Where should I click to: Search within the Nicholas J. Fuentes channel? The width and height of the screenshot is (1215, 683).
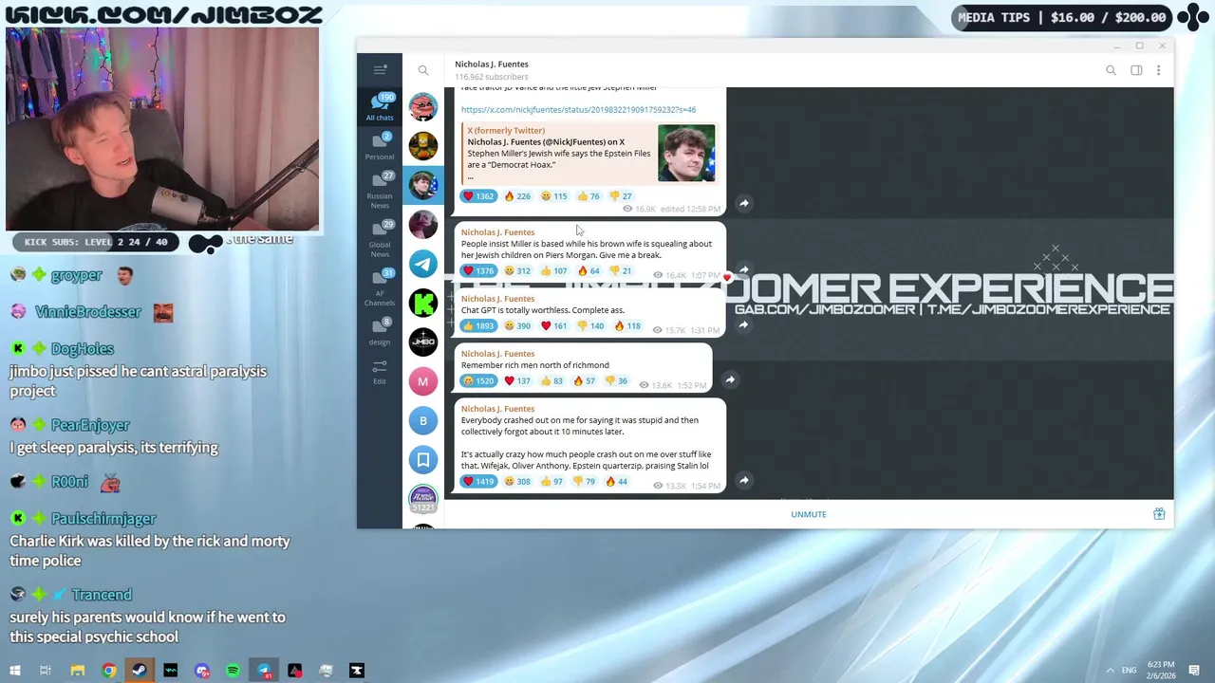point(1111,70)
